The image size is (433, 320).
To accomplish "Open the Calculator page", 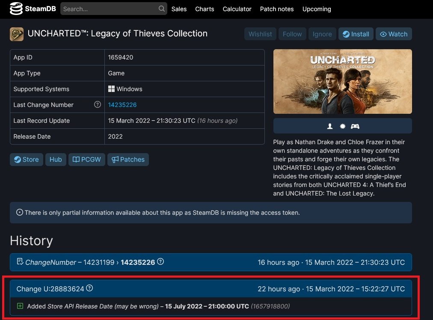I will click(237, 9).
